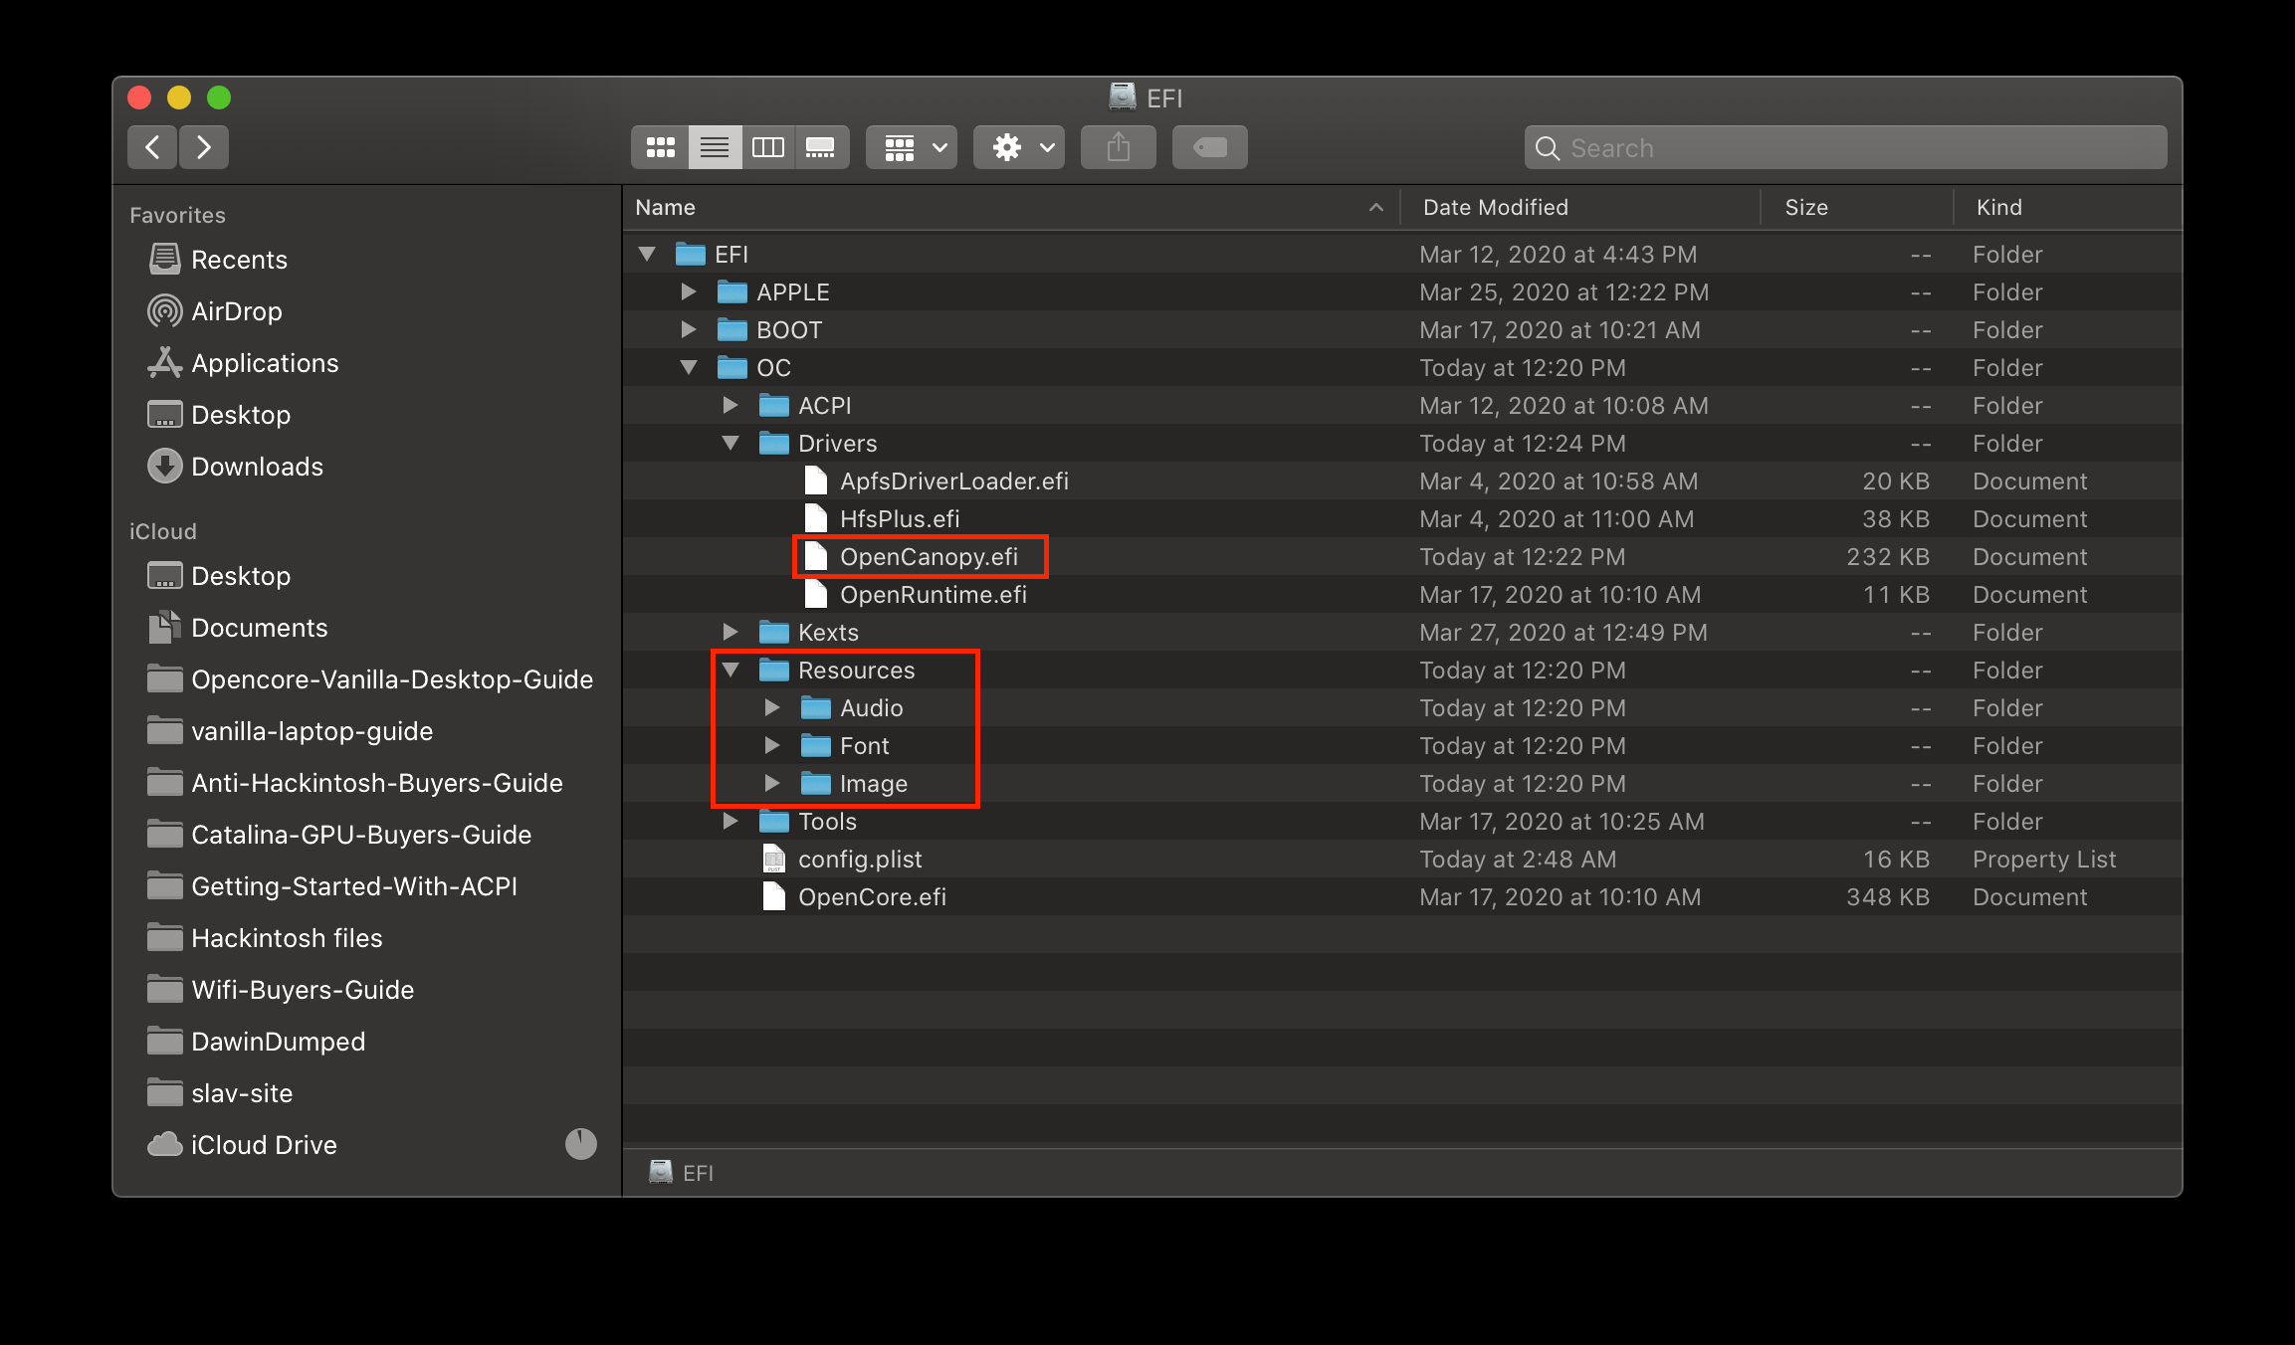Click the Edit Tags toolbar button
This screenshot has width=2295, height=1345.
1209,148
